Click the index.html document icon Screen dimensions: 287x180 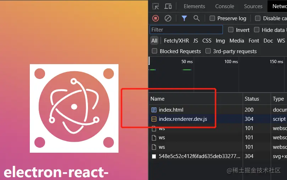pos(154,110)
